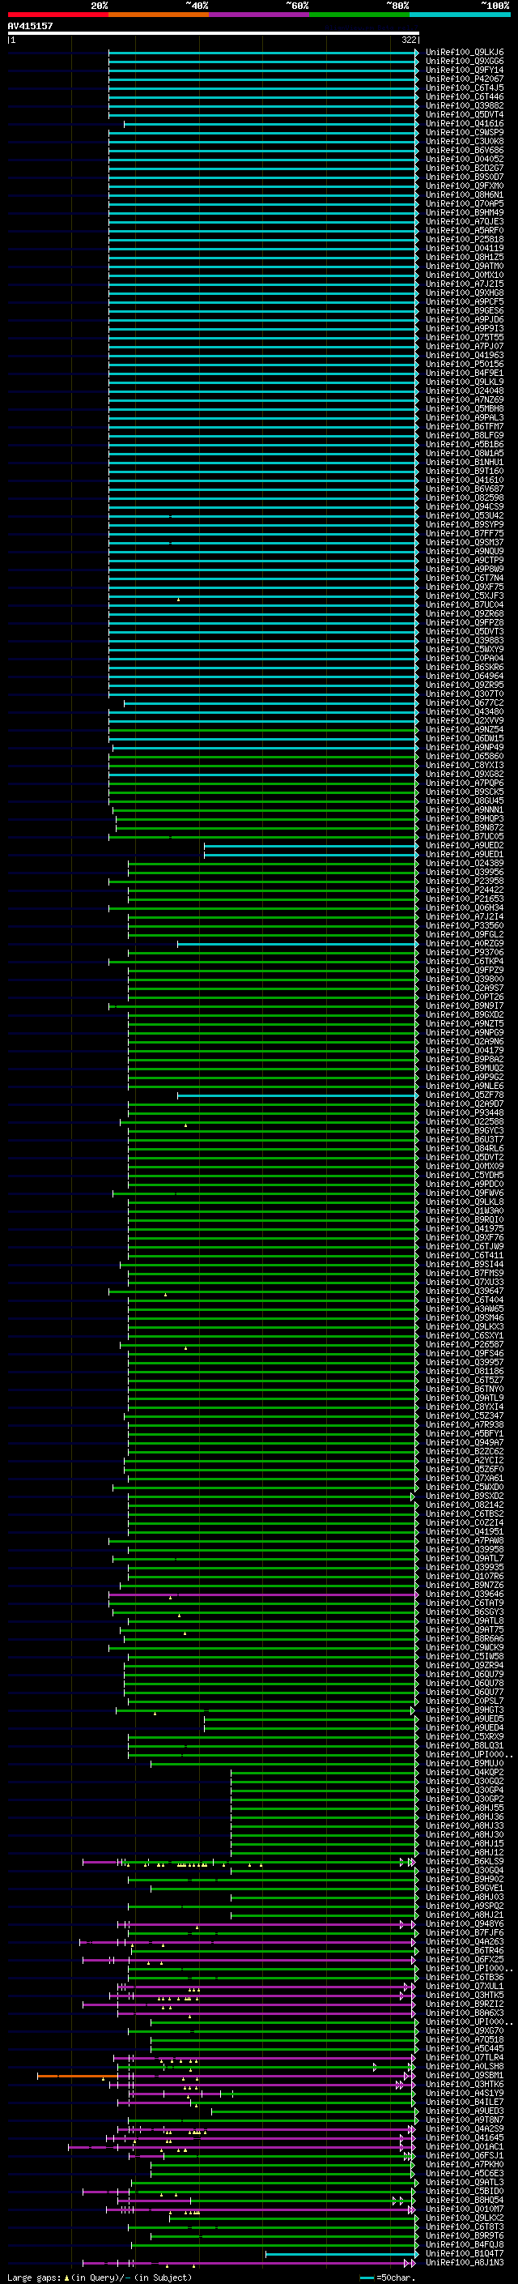
Task: Click the cyan alignment bar for UniRef100_A9UED2
Action: [311, 846]
